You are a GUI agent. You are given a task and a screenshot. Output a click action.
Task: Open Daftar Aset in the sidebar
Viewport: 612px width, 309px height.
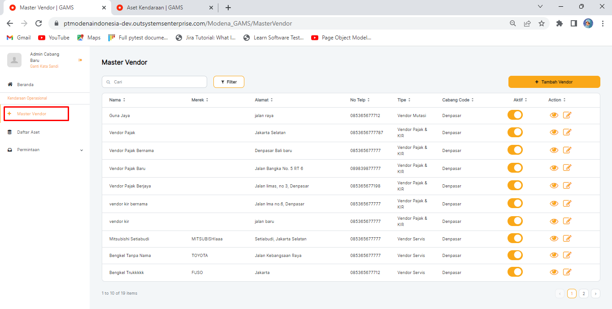coord(28,132)
